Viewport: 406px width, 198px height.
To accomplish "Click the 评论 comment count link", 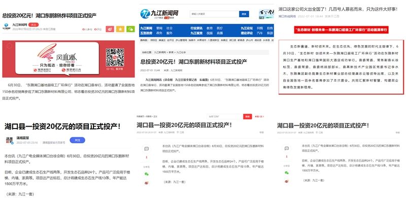I will pyautogui.click(x=98, y=29).
